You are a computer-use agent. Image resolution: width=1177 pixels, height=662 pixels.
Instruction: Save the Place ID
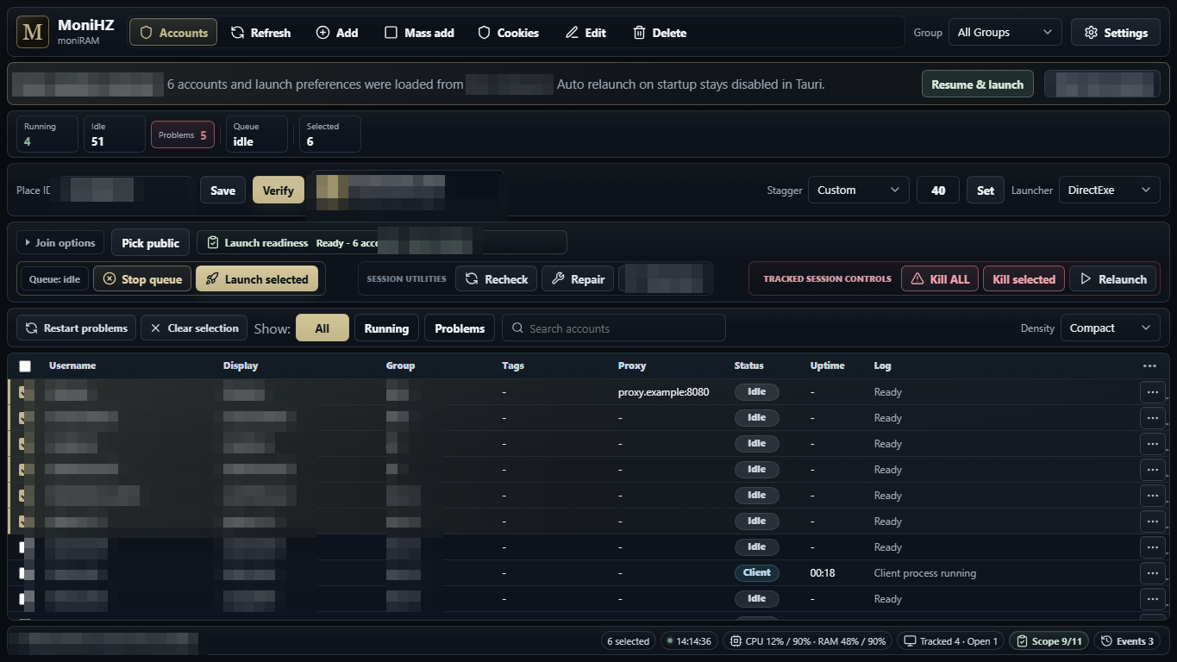click(222, 190)
